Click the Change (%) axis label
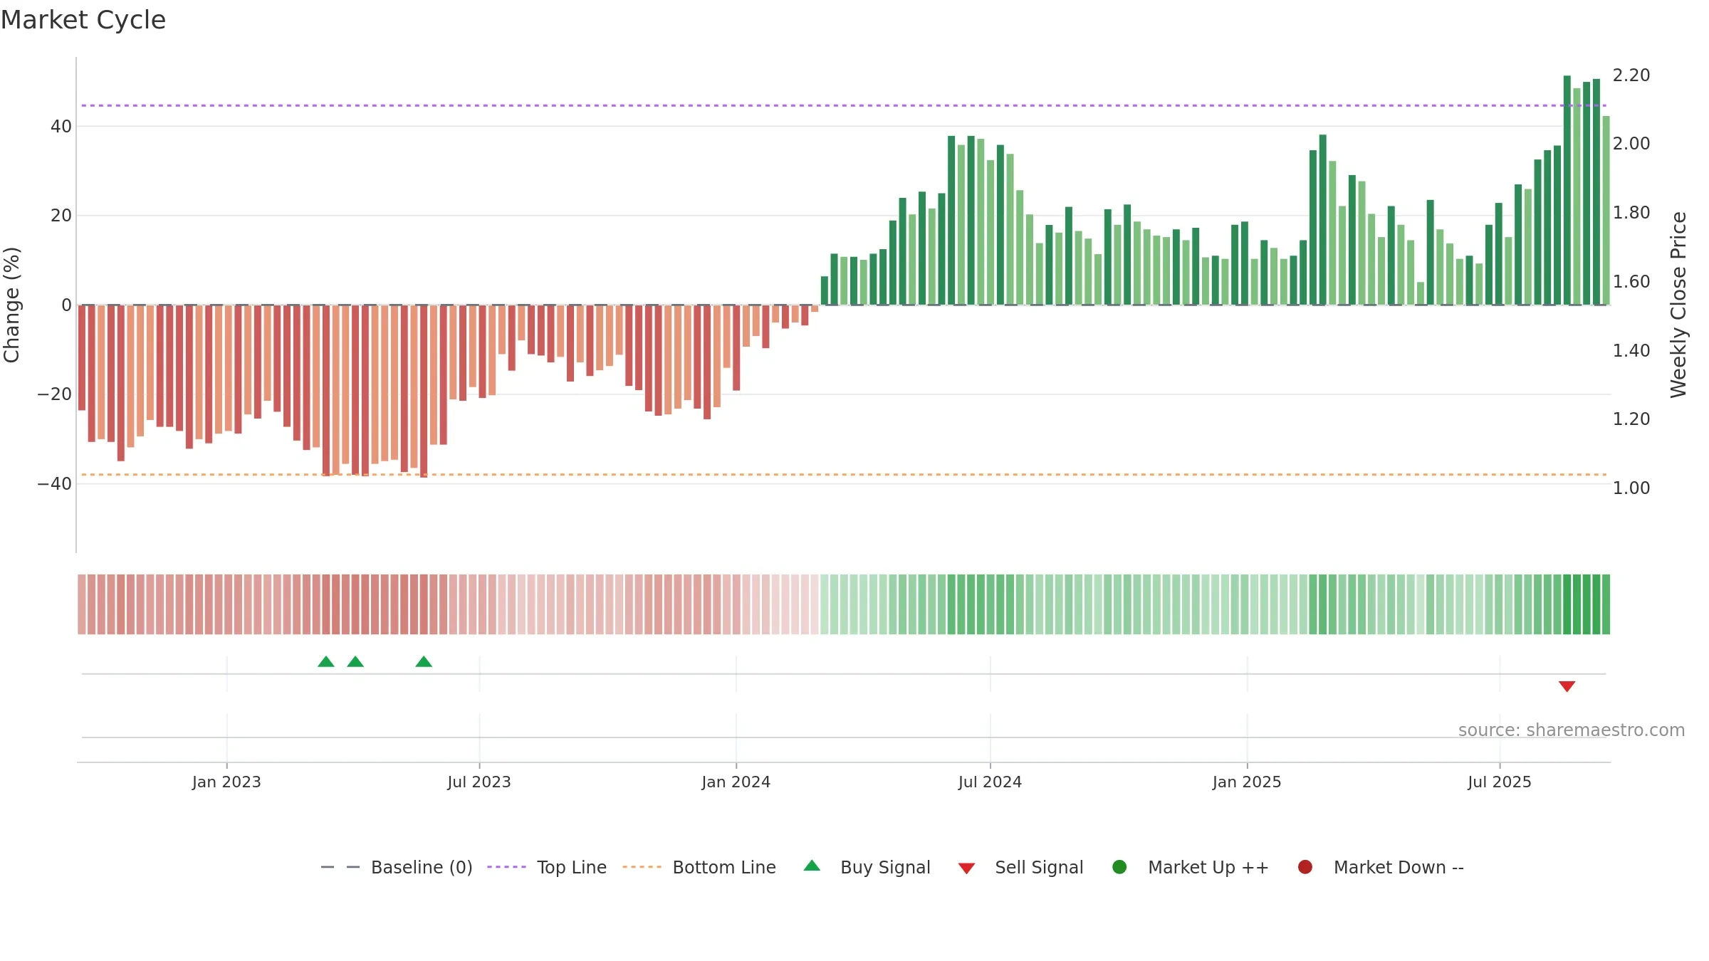Screen dimensions: 1709x961 coord(12,305)
